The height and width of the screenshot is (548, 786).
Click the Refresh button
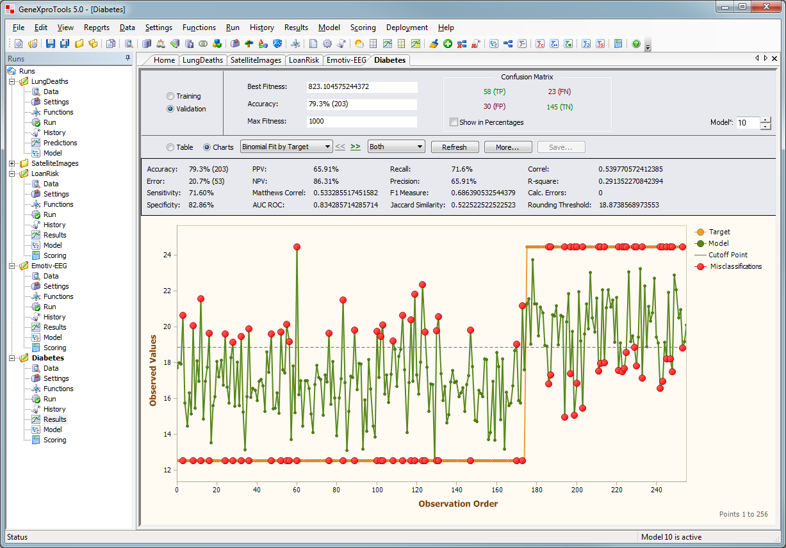pos(455,147)
